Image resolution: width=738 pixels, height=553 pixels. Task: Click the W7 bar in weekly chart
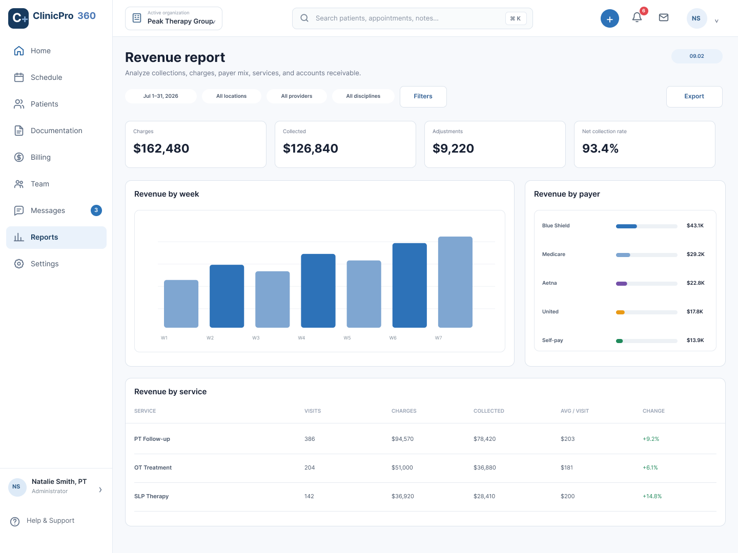click(x=455, y=282)
